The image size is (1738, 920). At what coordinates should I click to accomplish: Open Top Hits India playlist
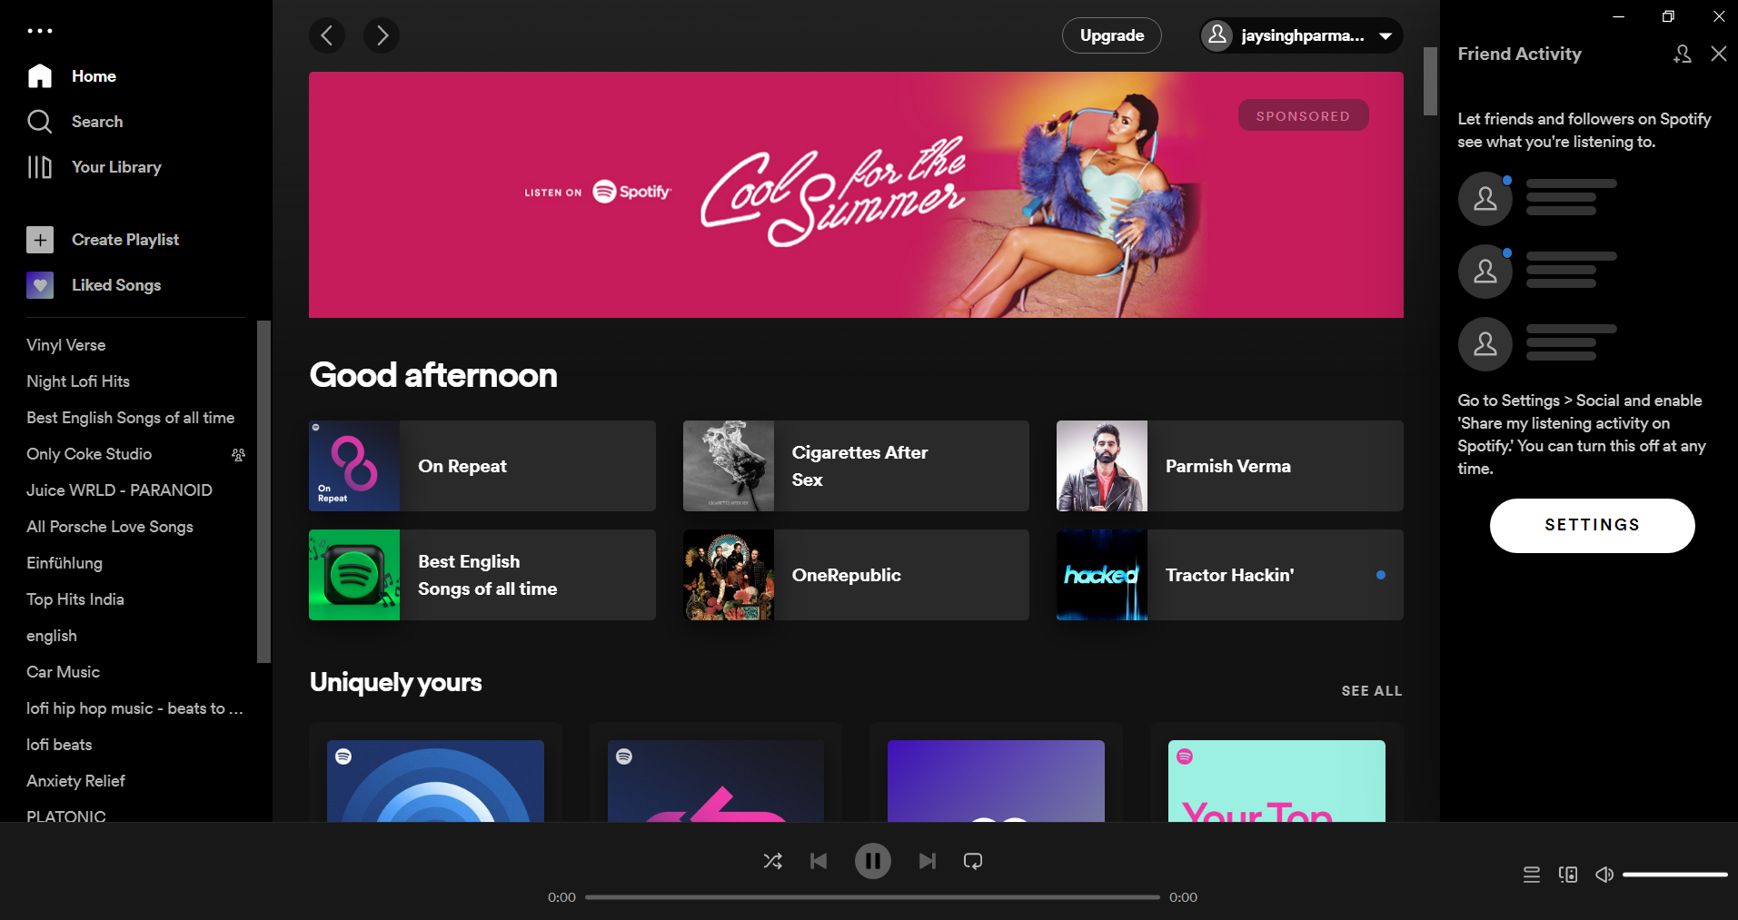click(75, 599)
